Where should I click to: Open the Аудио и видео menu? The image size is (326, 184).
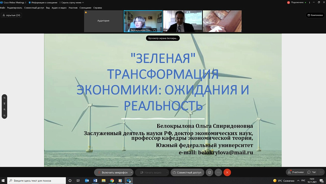[59, 8]
